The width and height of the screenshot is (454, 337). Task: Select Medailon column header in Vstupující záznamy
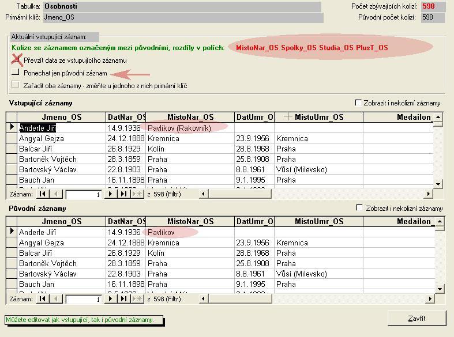(399, 117)
